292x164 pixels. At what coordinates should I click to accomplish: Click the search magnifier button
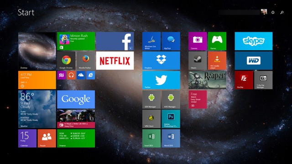282,12
